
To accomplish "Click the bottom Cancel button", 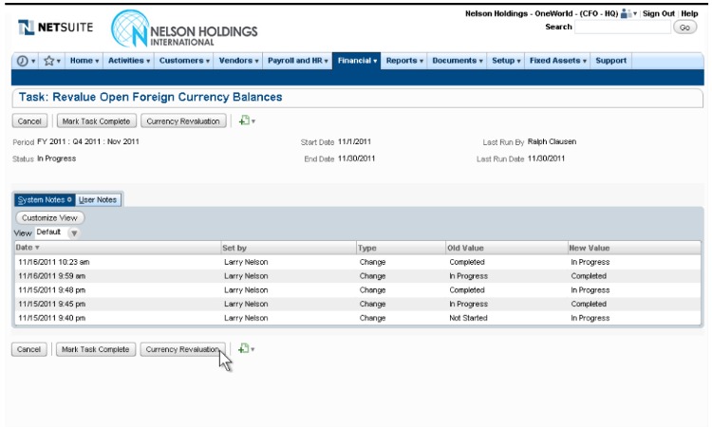I will click(29, 349).
